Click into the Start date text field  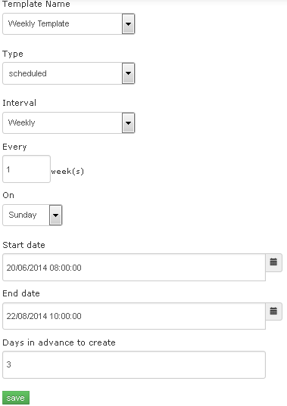click(134, 267)
